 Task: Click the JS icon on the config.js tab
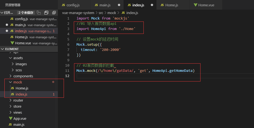click(63, 5)
